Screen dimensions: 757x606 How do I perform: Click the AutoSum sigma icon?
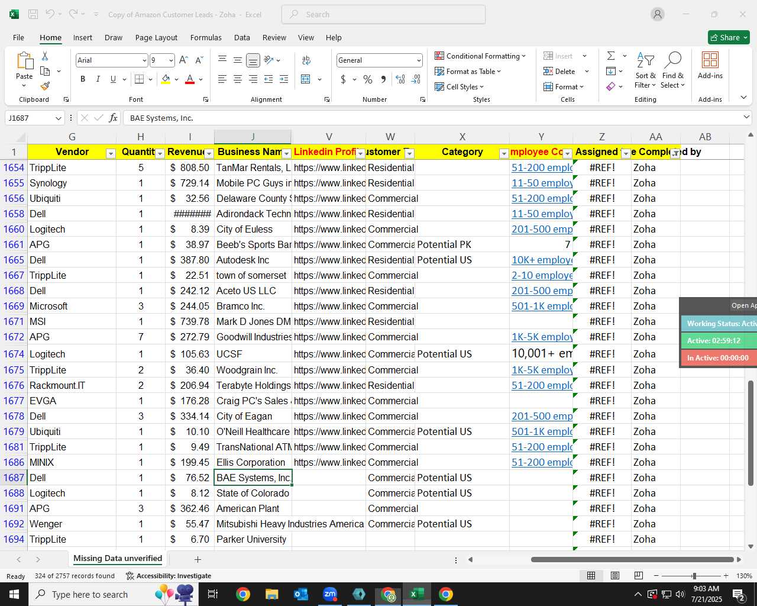tap(611, 56)
